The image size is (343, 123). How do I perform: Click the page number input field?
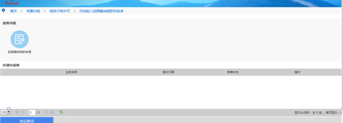32,112
